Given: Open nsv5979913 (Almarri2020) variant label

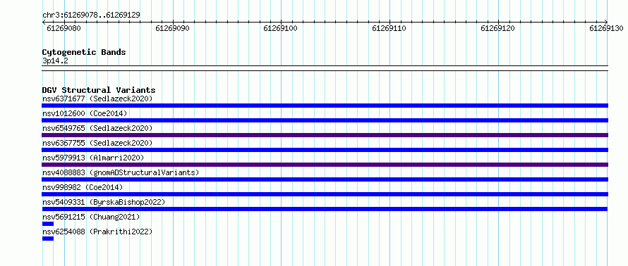Looking at the screenshot, I should tap(93, 158).
